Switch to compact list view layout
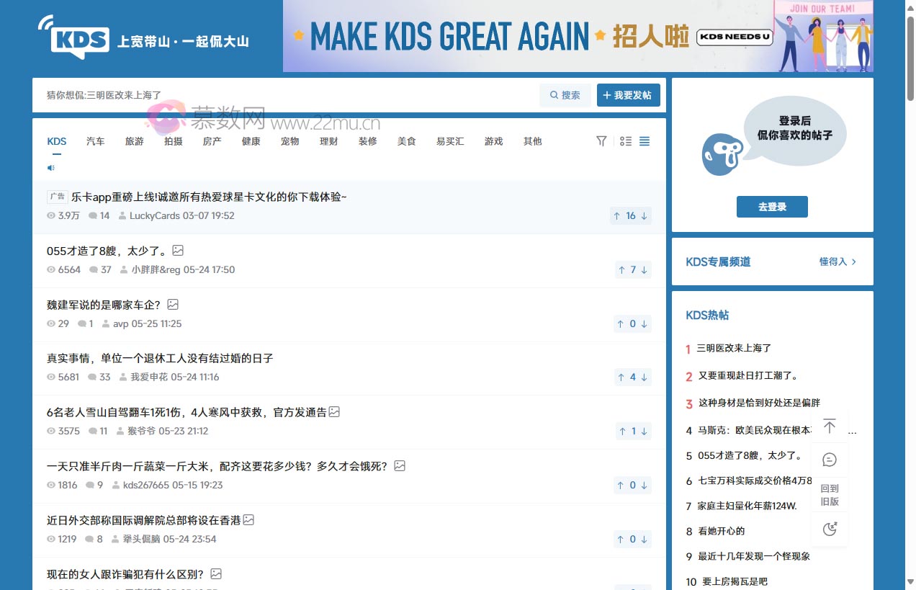The width and height of the screenshot is (916, 590). click(x=645, y=141)
